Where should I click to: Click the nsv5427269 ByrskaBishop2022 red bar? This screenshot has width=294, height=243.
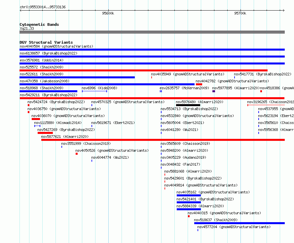45,133
